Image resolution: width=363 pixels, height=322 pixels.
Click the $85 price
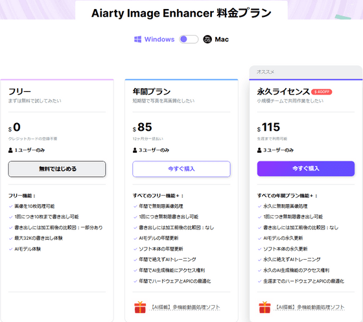pyautogui.click(x=143, y=127)
